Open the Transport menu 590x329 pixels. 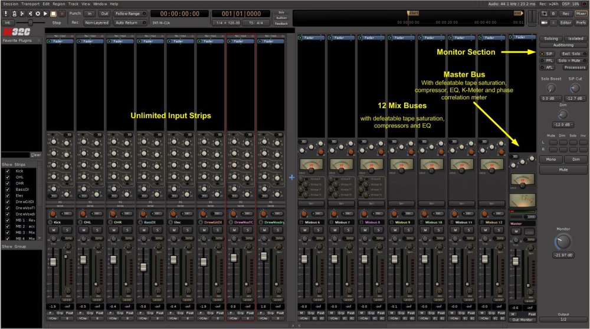point(30,4)
